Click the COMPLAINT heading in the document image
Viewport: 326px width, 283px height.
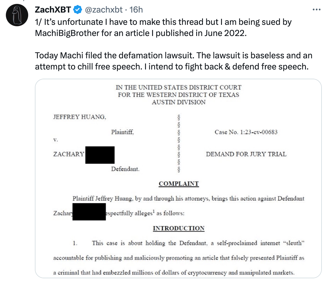(179, 184)
